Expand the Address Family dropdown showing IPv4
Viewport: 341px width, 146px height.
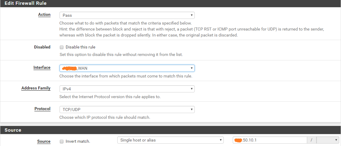(127, 89)
